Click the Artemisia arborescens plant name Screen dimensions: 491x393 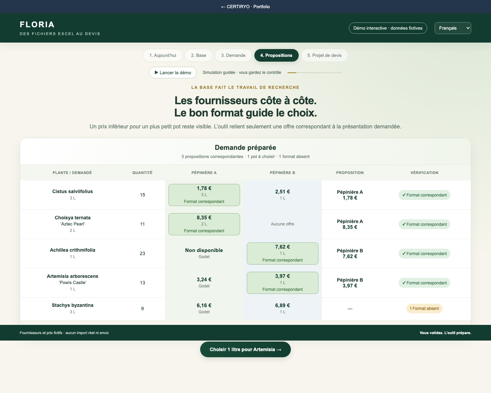pyautogui.click(x=73, y=276)
